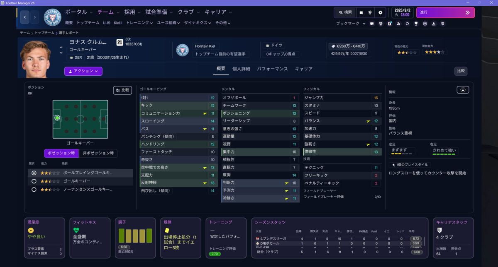Select ノーナンセンスゴールキー… role radio button

tap(34, 190)
